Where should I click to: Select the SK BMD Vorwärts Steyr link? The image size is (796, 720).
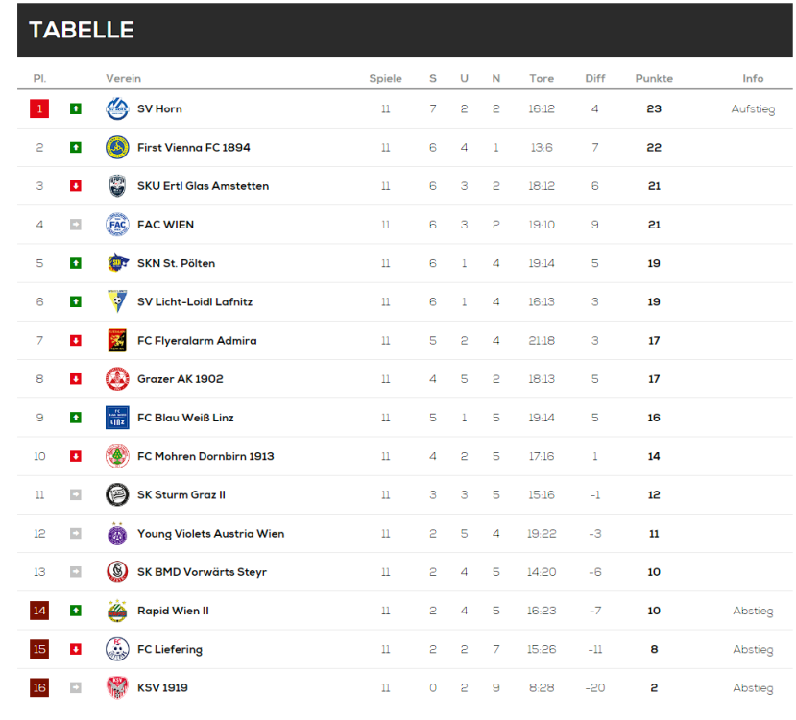(x=202, y=572)
